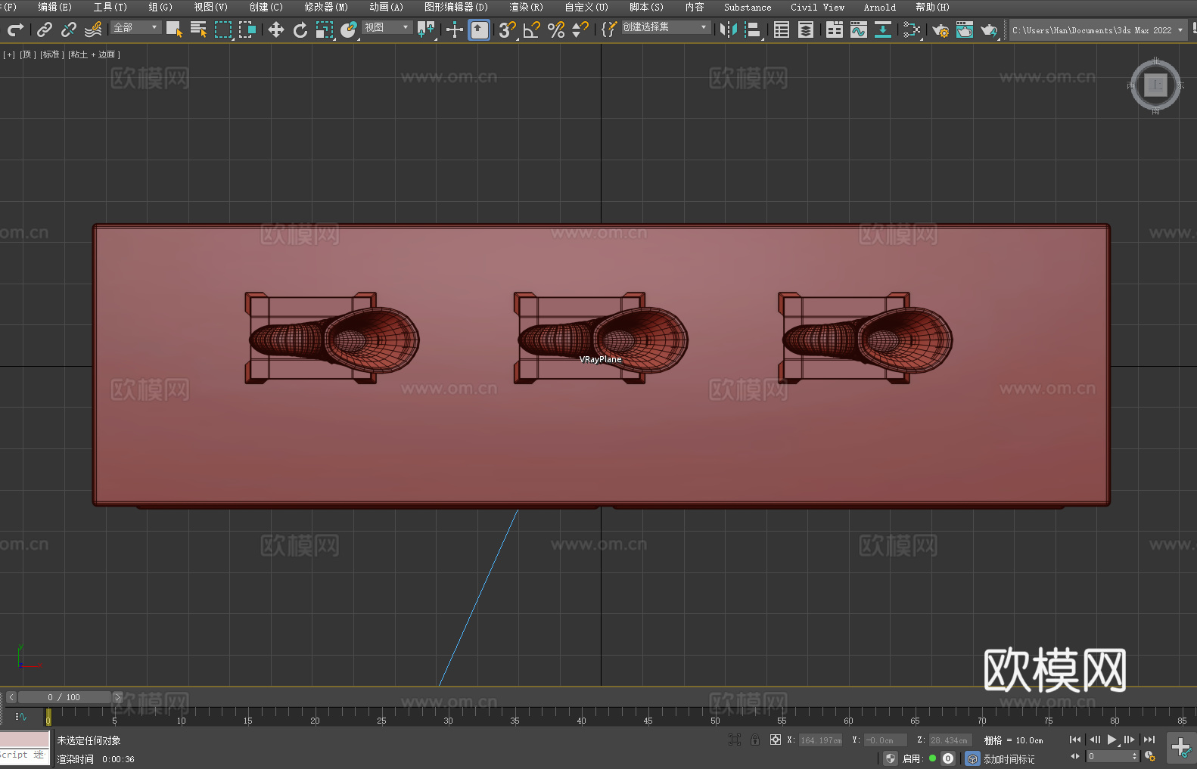The image size is (1197, 769).
Task: Open Edit Named Selection Sets
Action: click(x=609, y=29)
